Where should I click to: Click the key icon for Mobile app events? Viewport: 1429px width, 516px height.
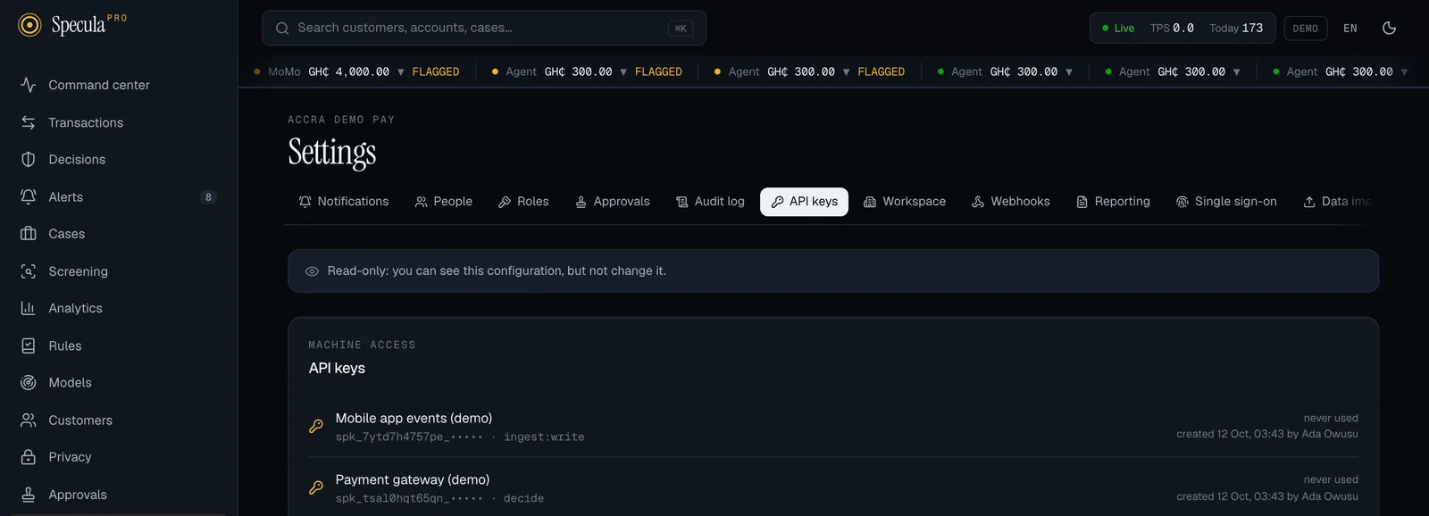tap(316, 427)
